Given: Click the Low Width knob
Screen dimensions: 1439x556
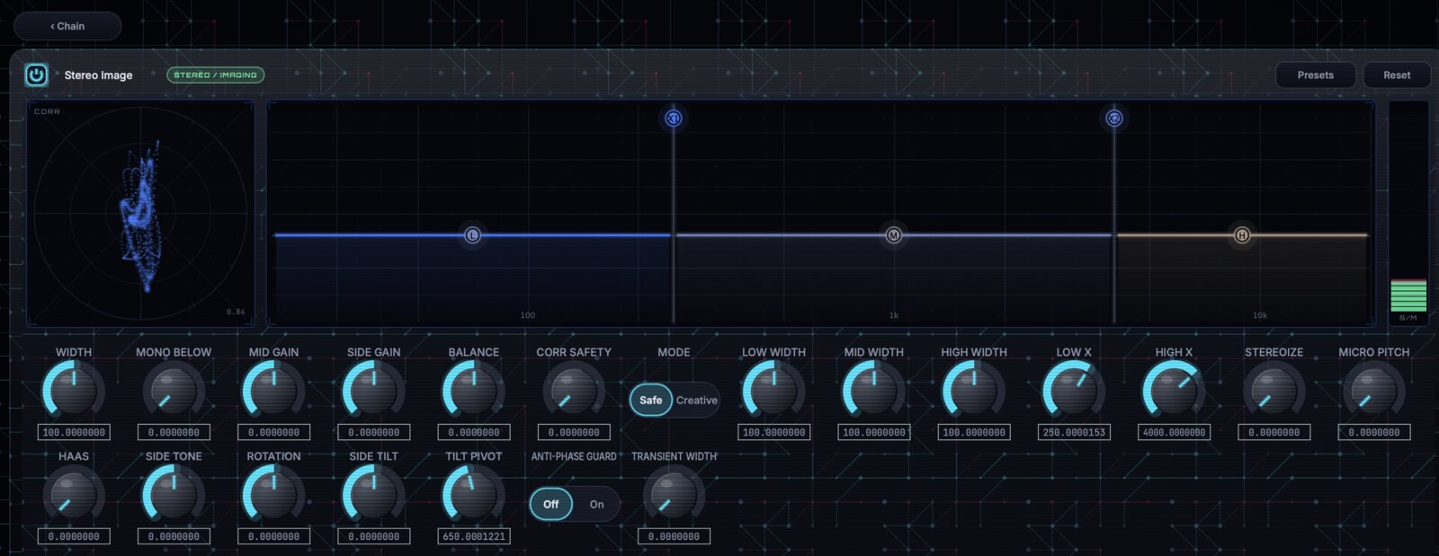Looking at the screenshot, I should tap(773, 392).
